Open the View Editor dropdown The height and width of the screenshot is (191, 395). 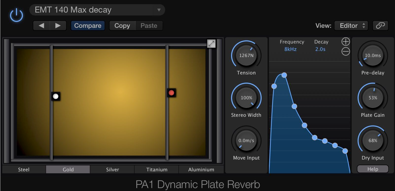(x=351, y=26)
